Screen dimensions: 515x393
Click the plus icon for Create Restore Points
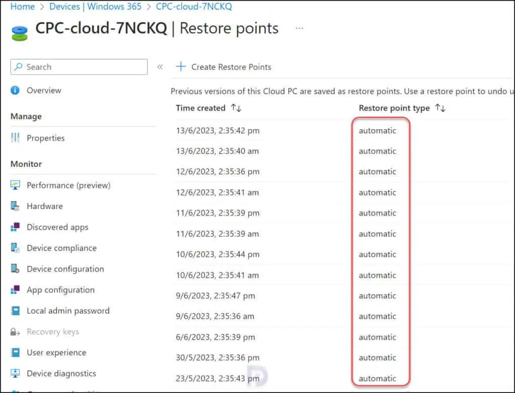[x=181, y=67]
